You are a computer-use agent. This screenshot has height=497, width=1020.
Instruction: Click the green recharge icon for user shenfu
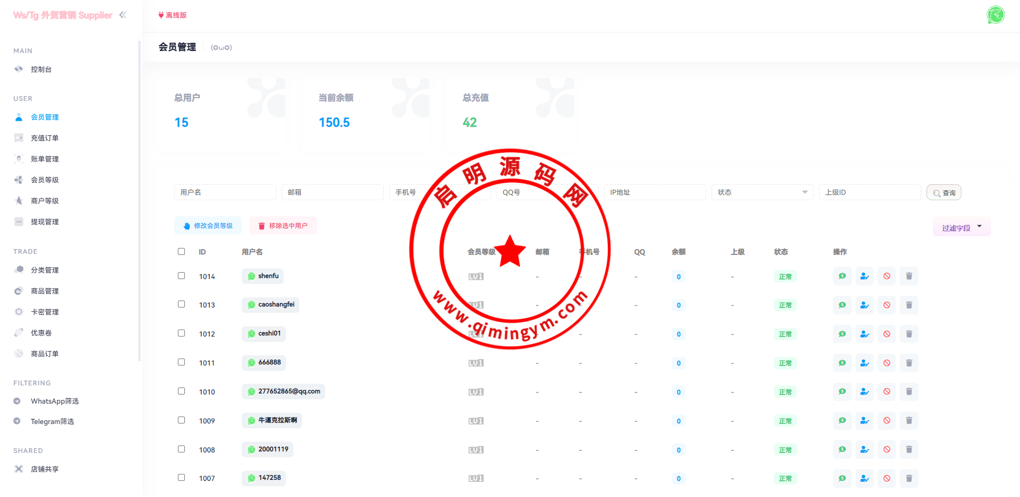click(842, 276)
